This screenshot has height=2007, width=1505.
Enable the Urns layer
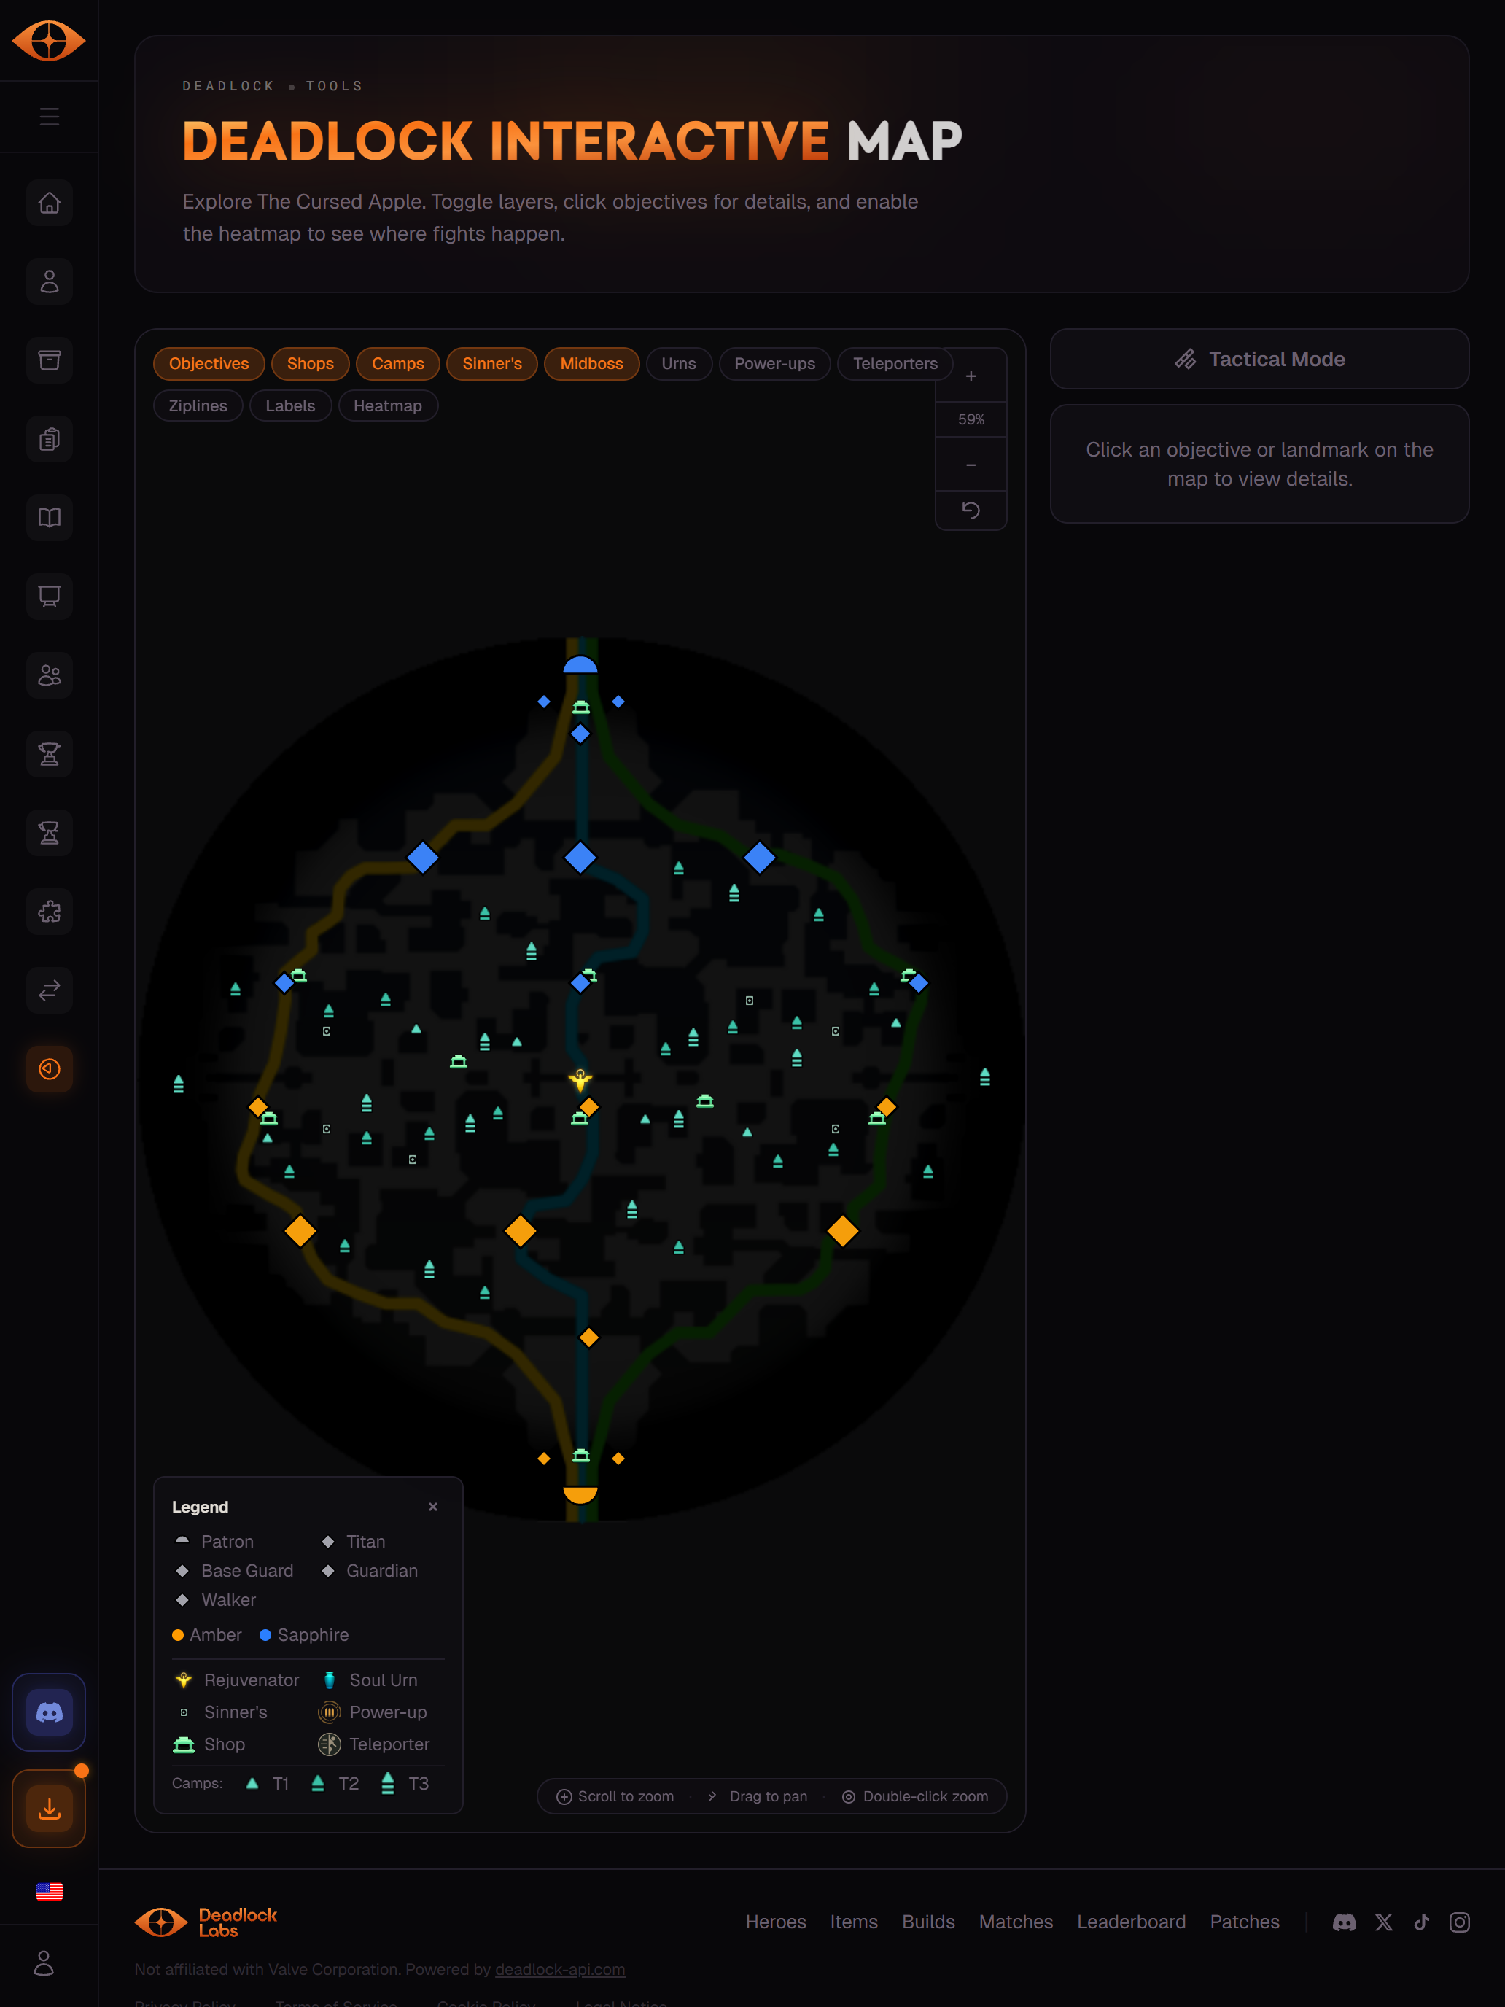point(679,363)
